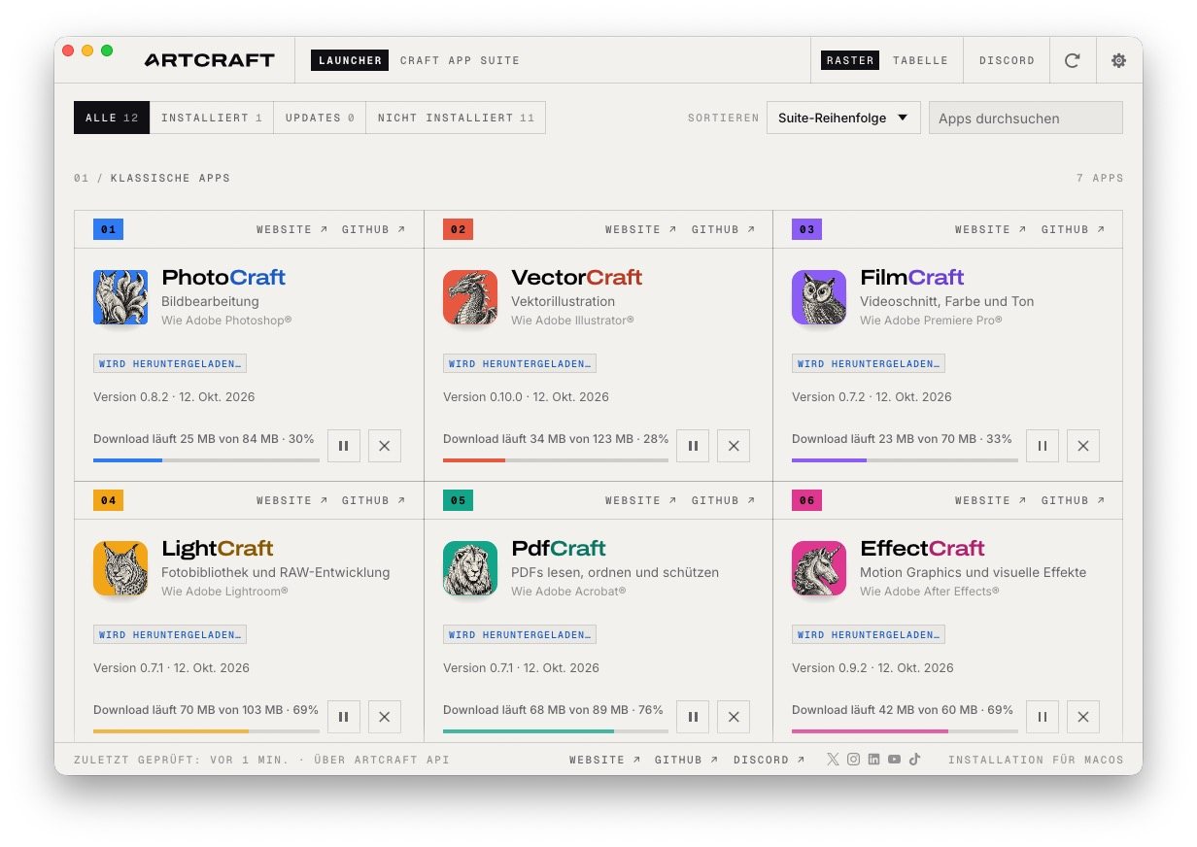The image size is (1197, 847).
Task: Click the Apps durchsuchen search field
Action: coord(1025,118)
